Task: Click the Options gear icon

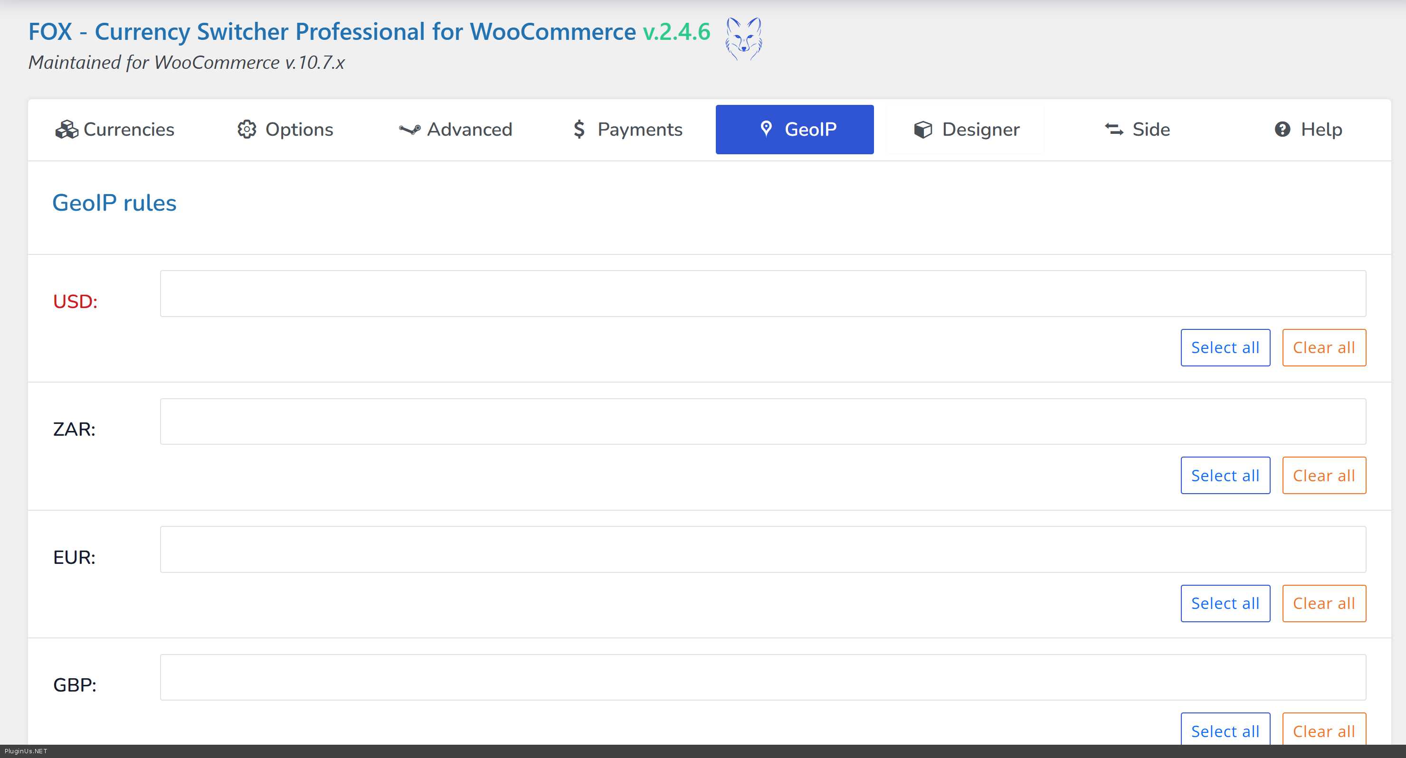Action: pyautogui.click(x=247, y=130)
